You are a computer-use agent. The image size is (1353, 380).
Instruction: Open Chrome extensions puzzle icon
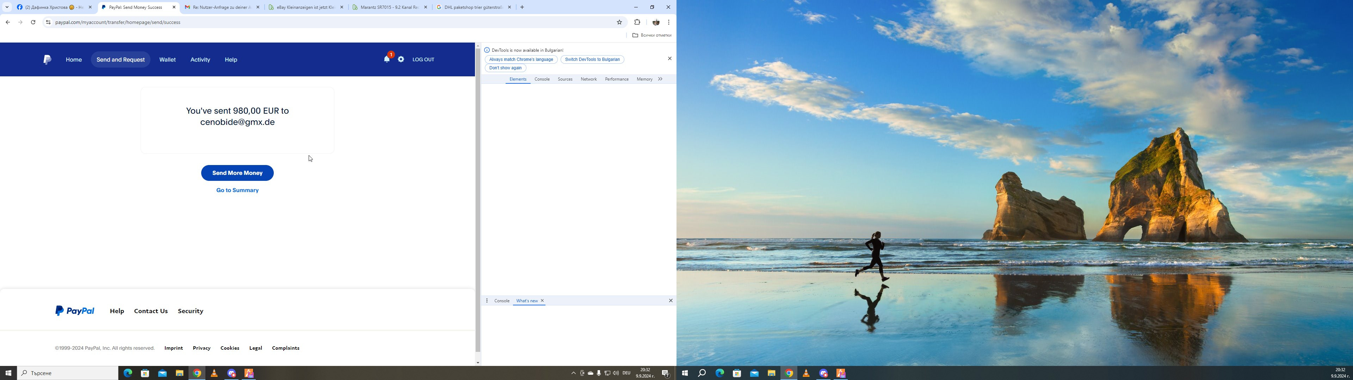pyautogui.click(x=637, y=22)
